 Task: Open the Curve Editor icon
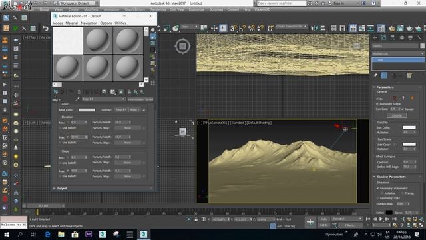(x=361, y=28)
